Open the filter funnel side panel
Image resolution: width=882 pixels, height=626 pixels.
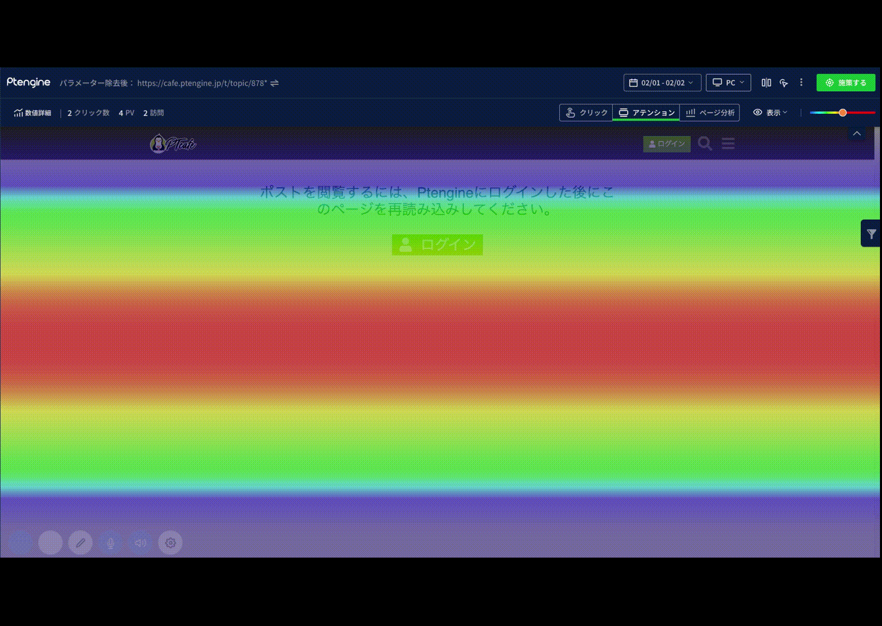pos(871,234)
